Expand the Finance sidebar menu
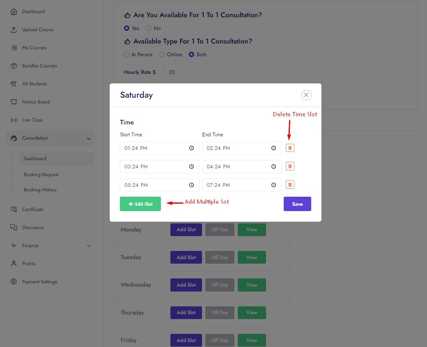The height and width of the screenshot is (347, 427). (x=89, y=246)
